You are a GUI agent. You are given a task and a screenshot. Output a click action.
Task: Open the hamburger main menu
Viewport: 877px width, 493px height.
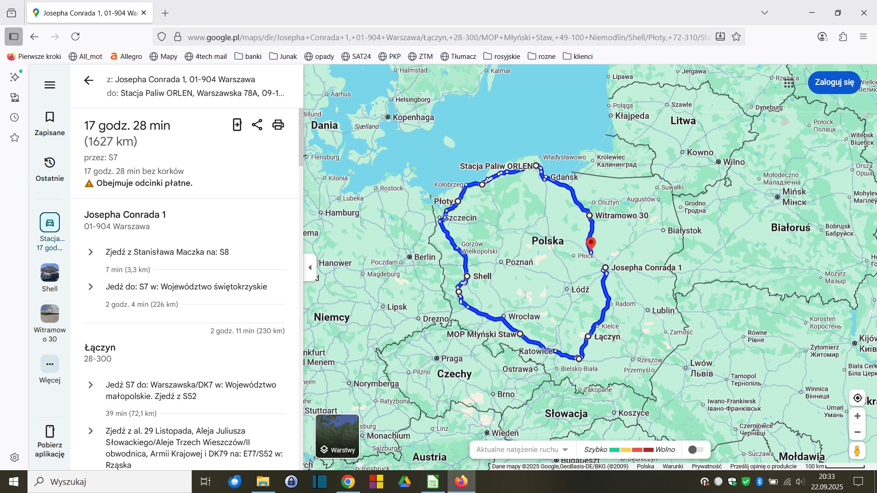[50, 85]
